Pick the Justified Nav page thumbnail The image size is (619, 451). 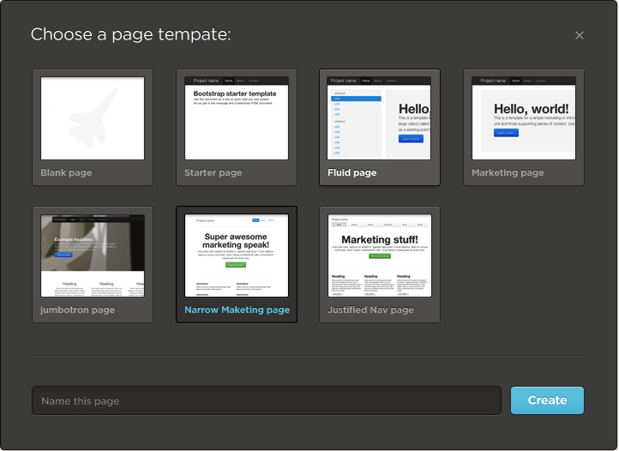[x=380, y=256]
